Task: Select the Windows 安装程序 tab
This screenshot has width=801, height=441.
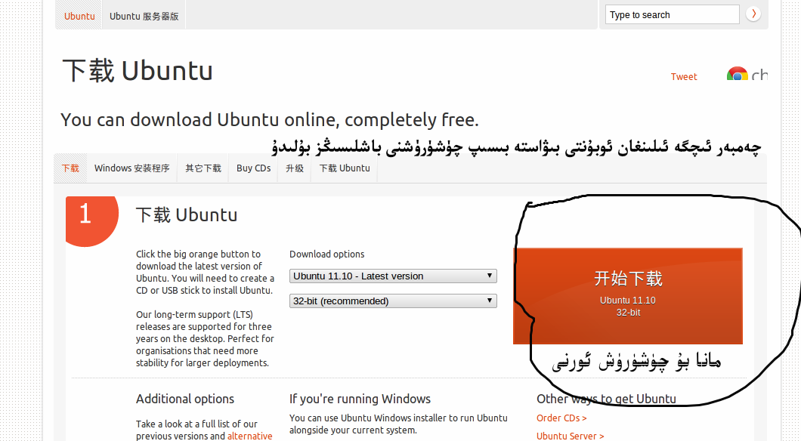Action: coord(131,168)
